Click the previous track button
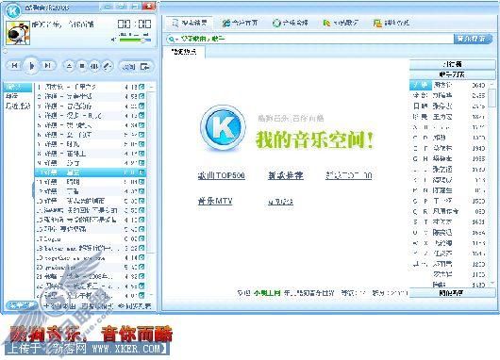Viewport: 500px width, 360px height. point(15,66)
